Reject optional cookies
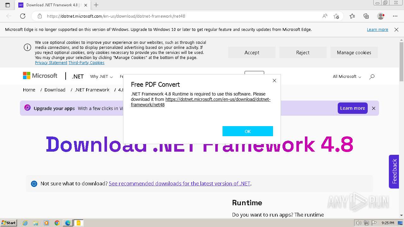The image size is (404, 227). (x=303, y=53)
